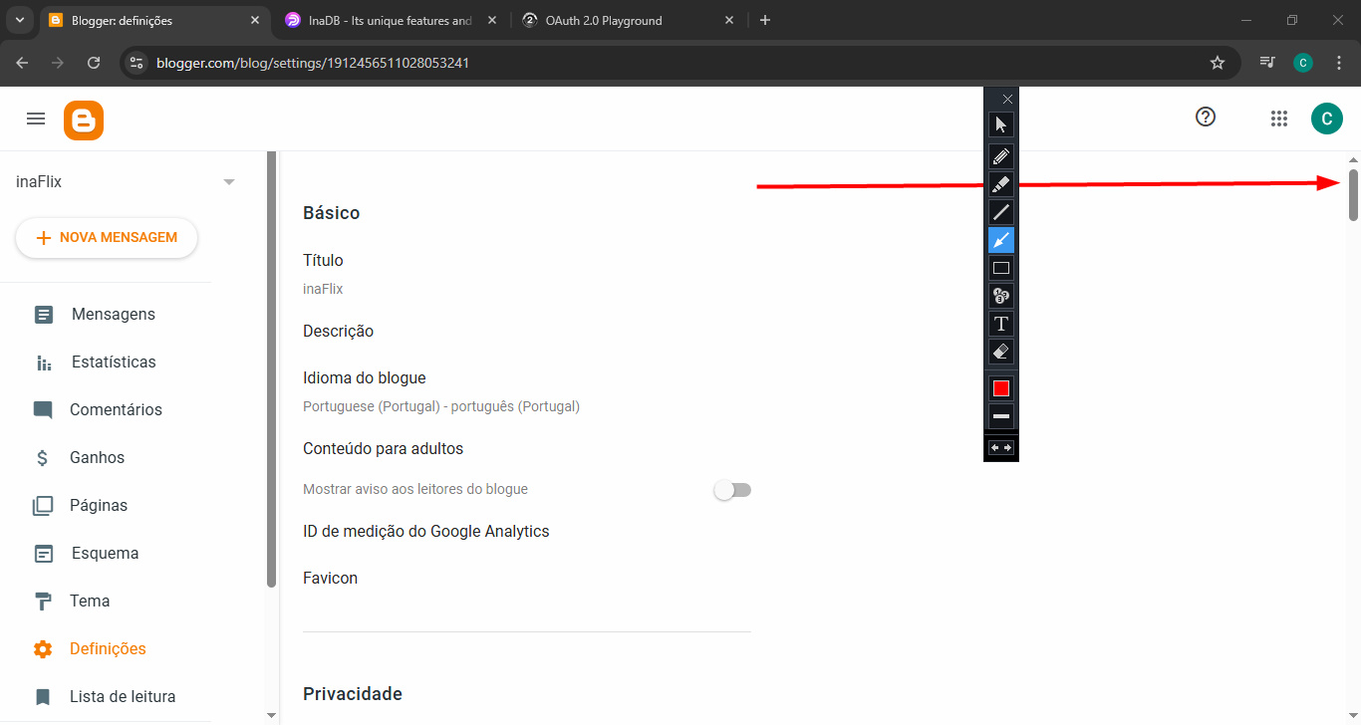Change the red annotation color swatch
Screen dimensions: 1361x725
(x=1000, y=387)
